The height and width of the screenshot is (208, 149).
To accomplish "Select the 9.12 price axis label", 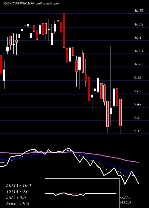I will 138,131.
